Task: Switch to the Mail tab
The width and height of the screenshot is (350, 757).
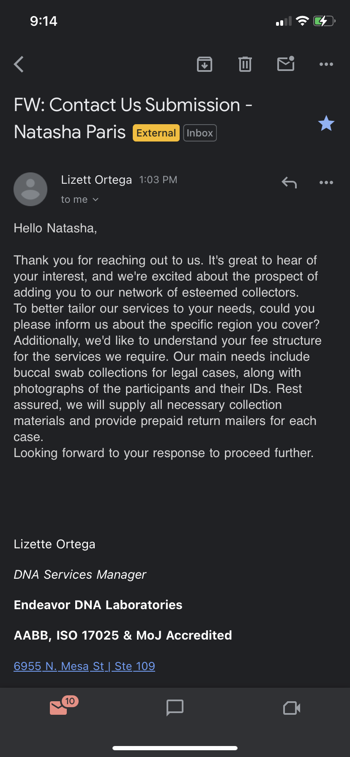Action: pos(59,708)
